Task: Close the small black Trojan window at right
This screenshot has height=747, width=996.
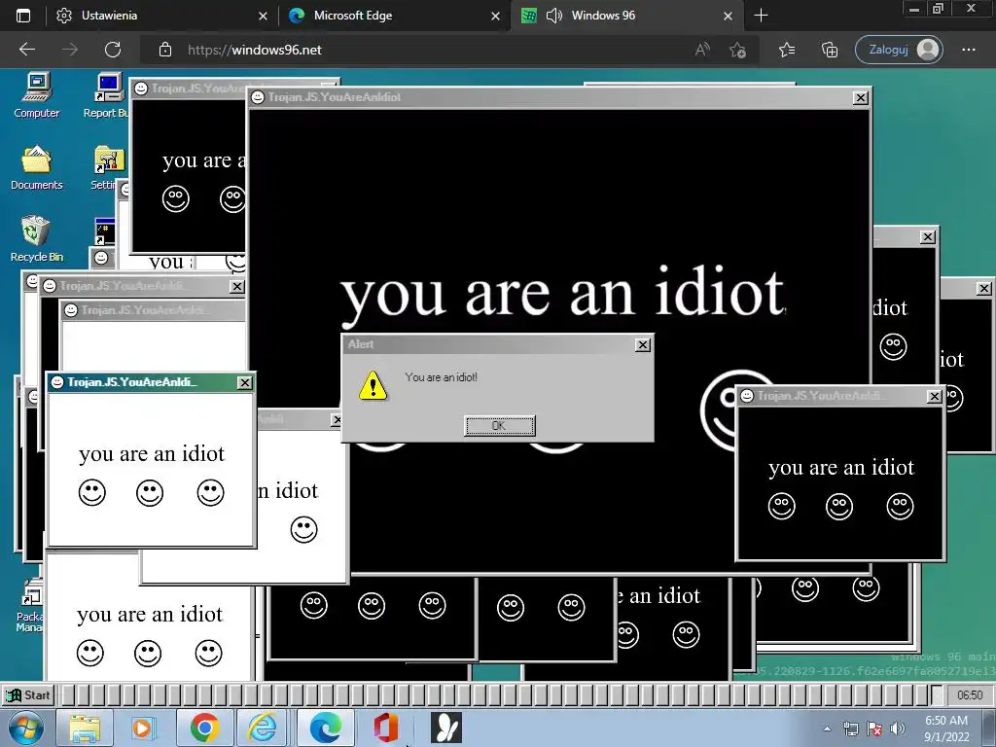Action: point(935,397)
